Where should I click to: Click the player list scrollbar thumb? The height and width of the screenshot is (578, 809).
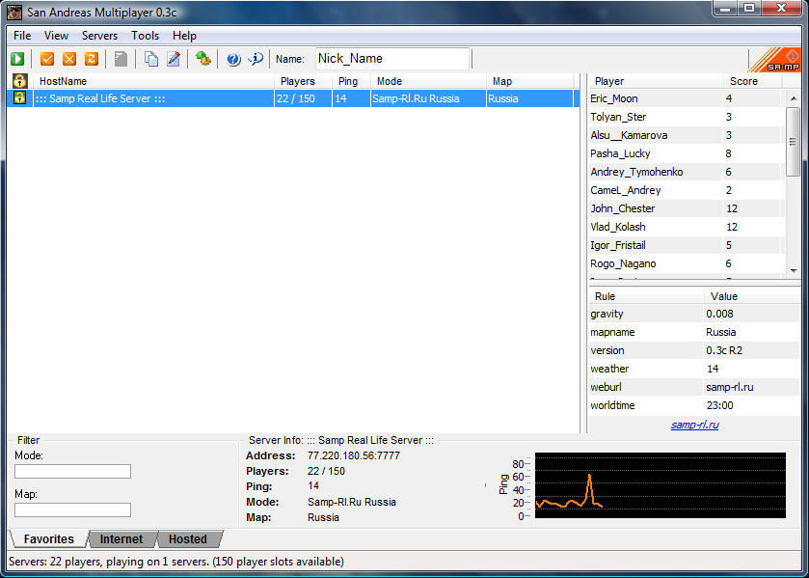click(x=794, y=142)
